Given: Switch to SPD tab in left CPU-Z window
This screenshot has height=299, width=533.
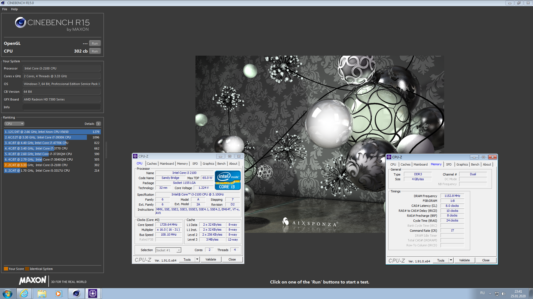Looking at the screenshot, I should [x=195, y=164].
